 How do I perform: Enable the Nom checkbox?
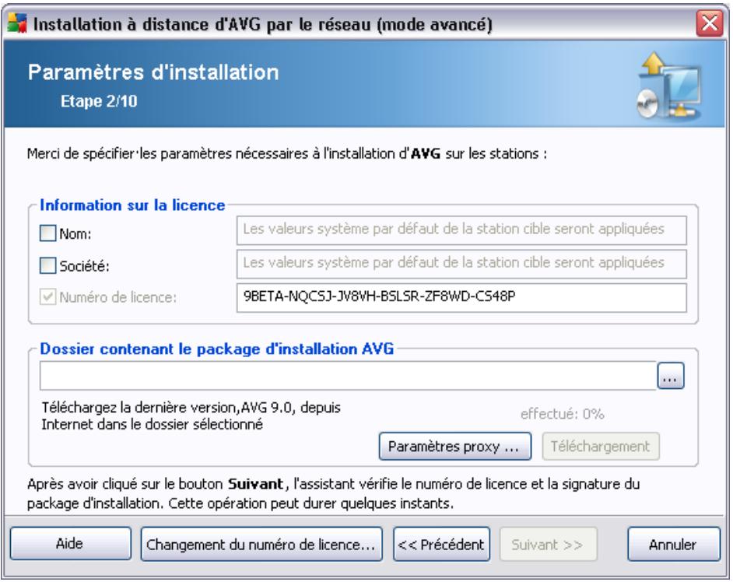pyautogui.click(x=47, y=233)
